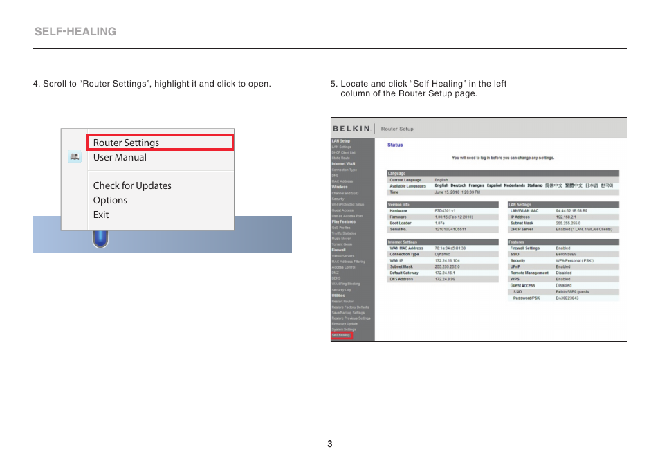Click the Remote Management Disabled value

click(564, 273)
